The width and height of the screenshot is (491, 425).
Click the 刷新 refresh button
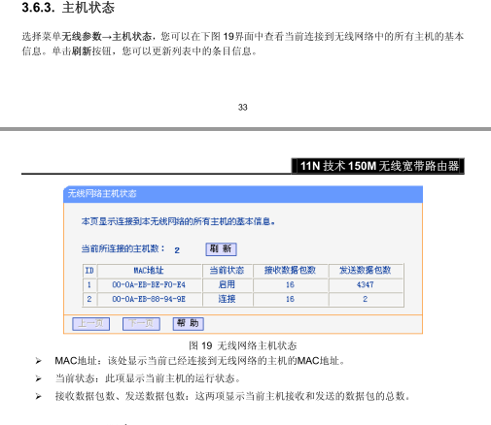pyautogui.click(x=221, y=249)
